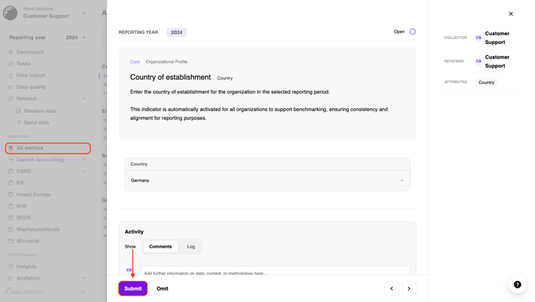Viewport: 535px width, 302px height.
Task: Submit the country of establishment
Action: (133, 288)
